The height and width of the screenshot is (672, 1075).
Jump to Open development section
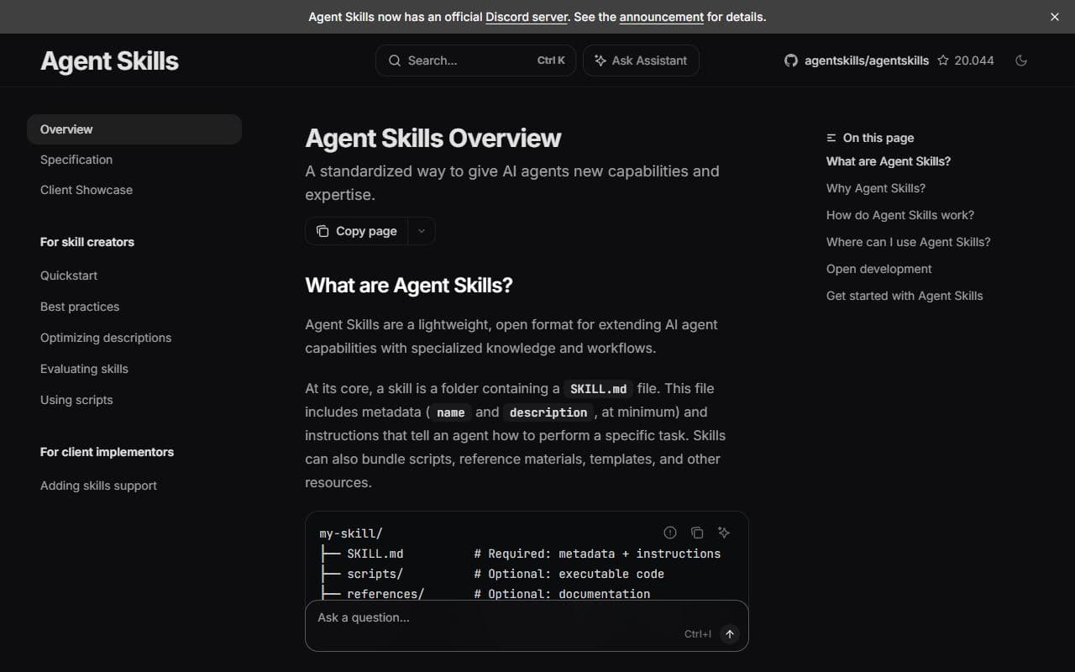point(879,269)
